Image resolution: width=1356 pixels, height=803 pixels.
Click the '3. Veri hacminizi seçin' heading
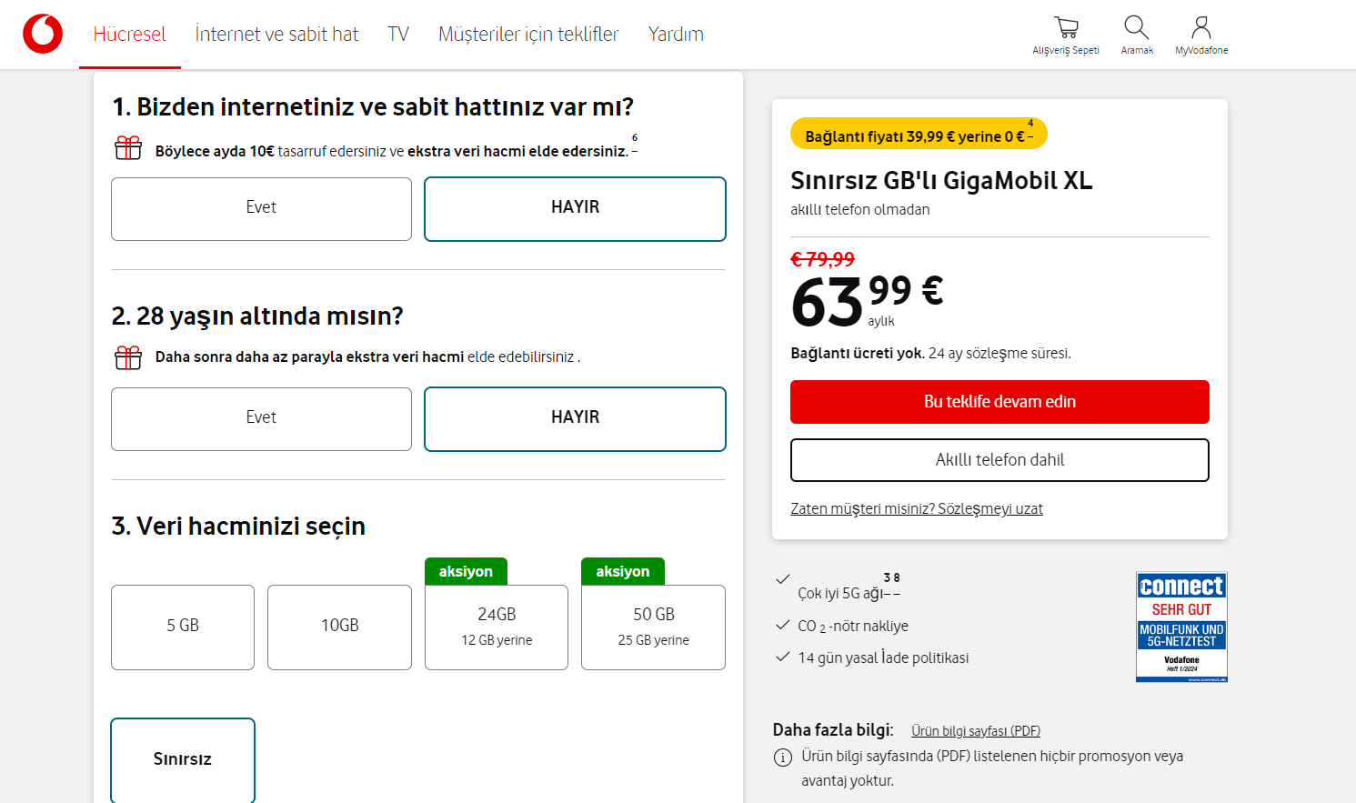(x=238, y=527)
